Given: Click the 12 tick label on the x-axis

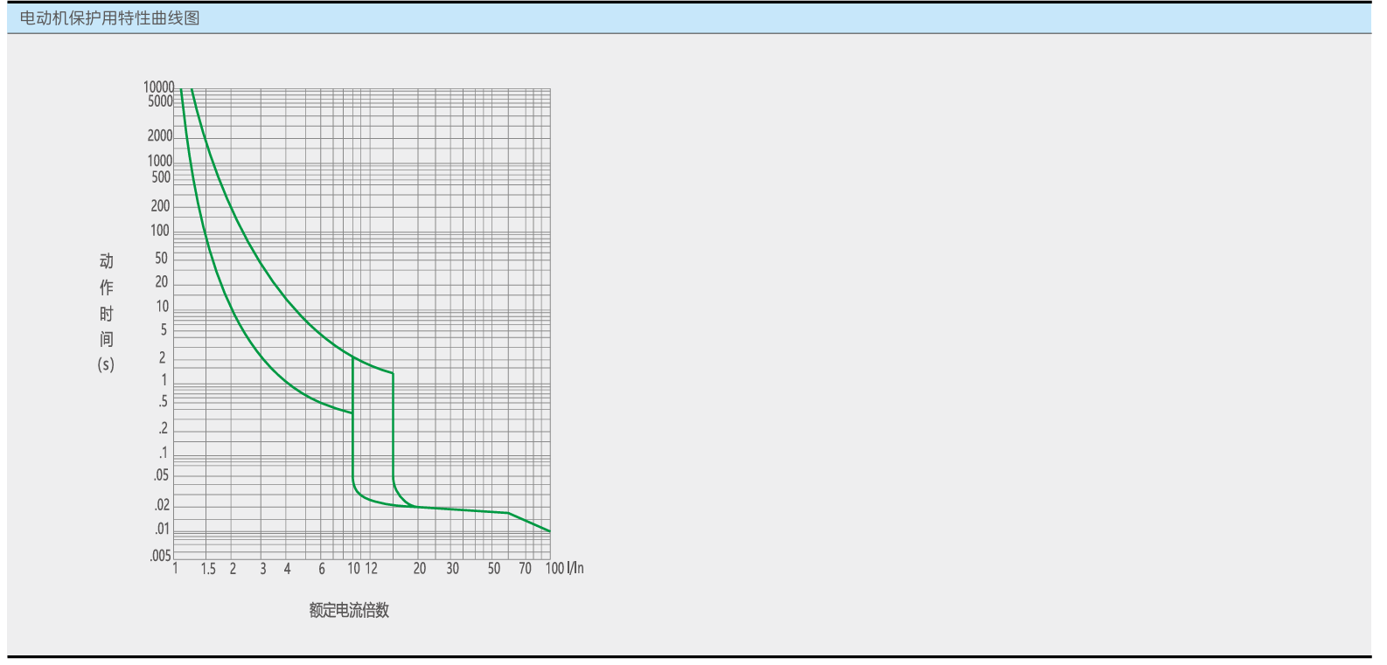Looking at the screenshot, I should (x=371, y=569).
